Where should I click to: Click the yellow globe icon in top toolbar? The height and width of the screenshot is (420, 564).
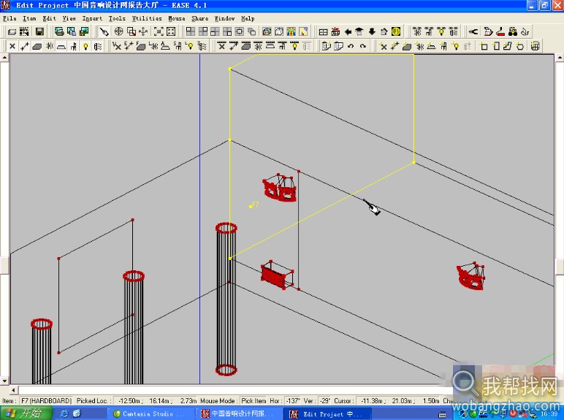tap(396, 31)
